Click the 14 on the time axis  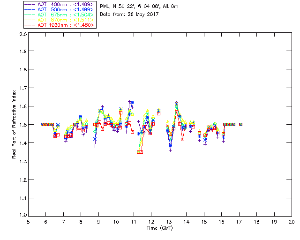[x=187, y=222]
